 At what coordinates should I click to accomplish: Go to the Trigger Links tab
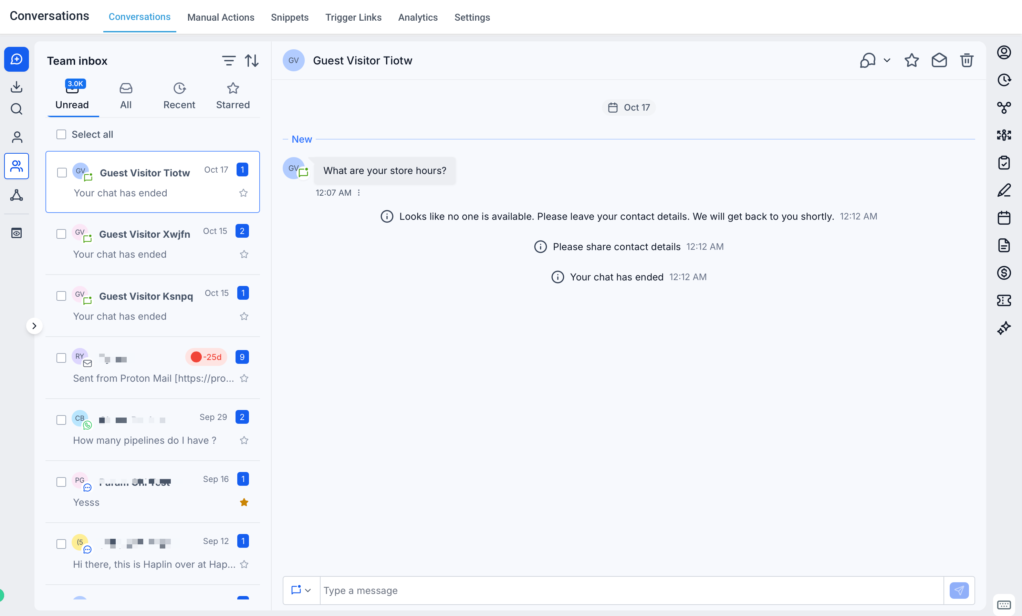tap(353, 17)
